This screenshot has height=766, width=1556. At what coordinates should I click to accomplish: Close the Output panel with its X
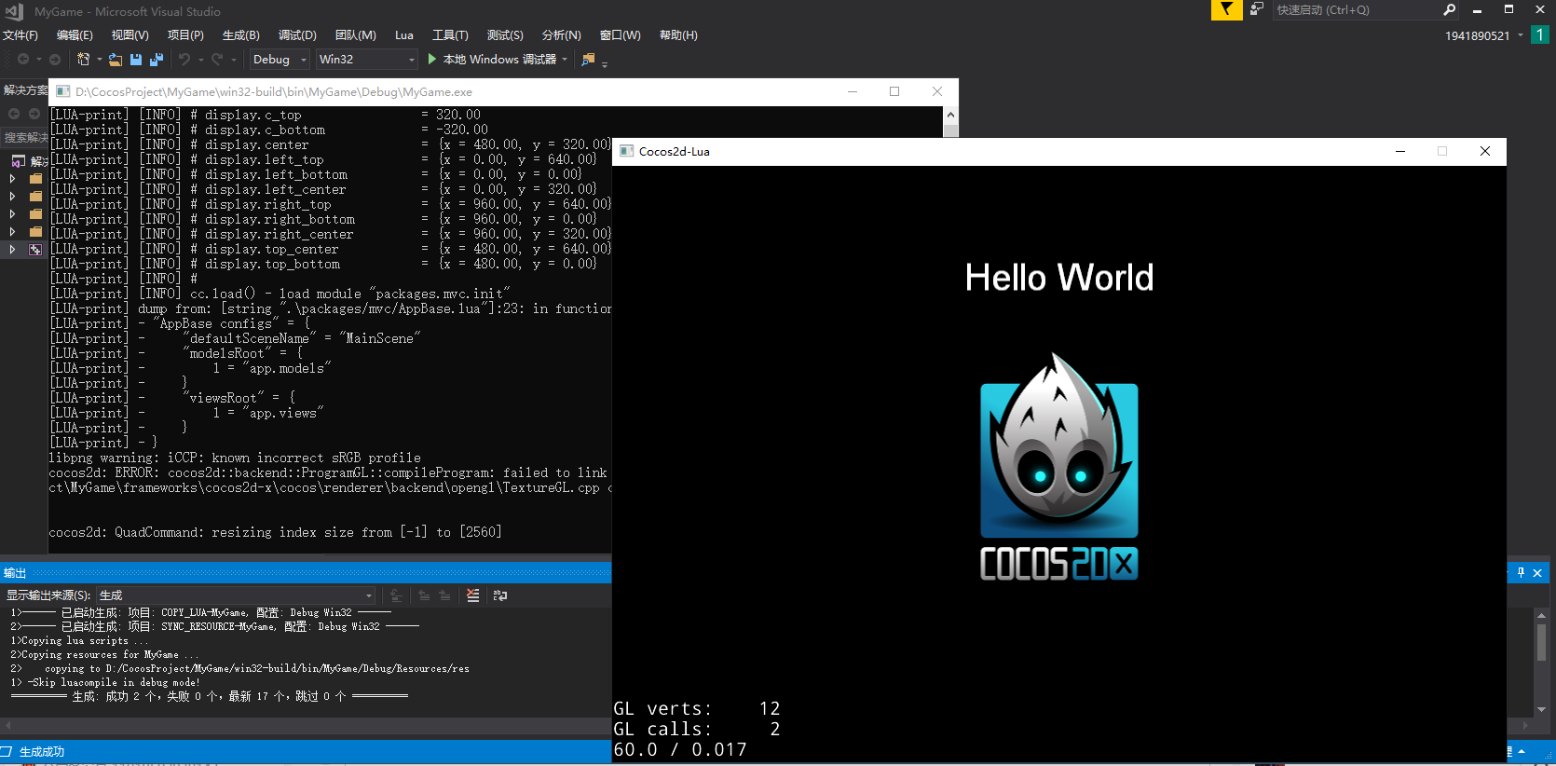[1537, 572]
